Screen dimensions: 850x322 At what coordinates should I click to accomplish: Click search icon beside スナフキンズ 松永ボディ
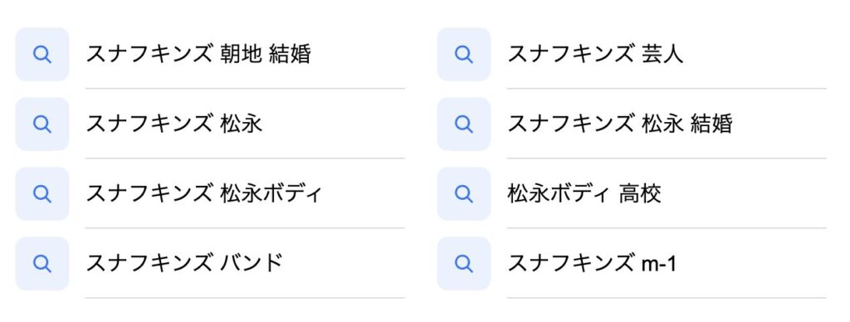42,193
